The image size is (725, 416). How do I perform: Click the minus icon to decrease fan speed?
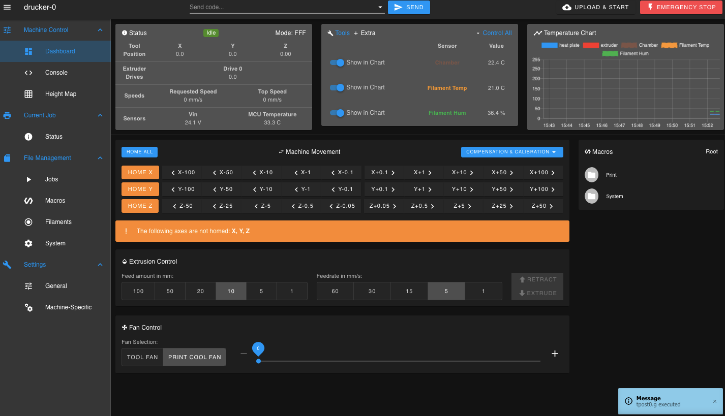click(244, 354)
